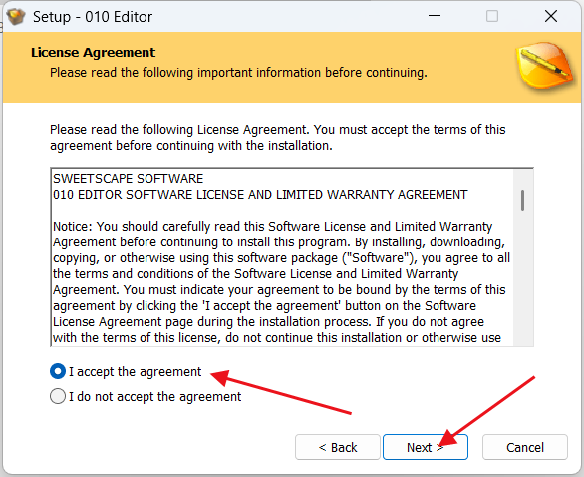Click the empty scrollbar track below the thumb
The height and width of the screenshot is (477, 584).
coord(523,277)
